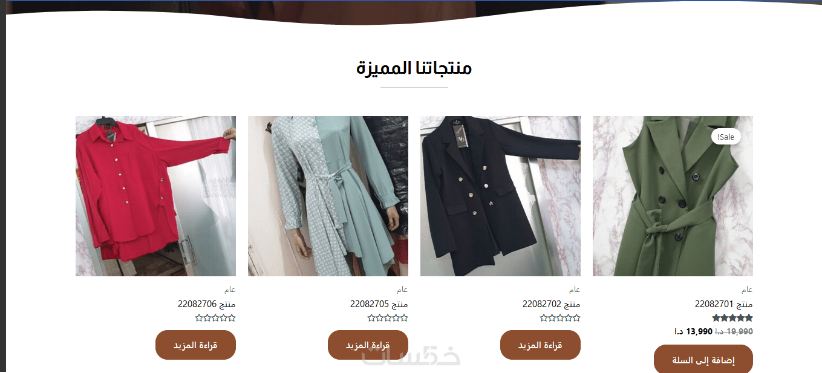The image size is (822, 373).
Task: Click the empty stars under product 22082706
Action: tap(215, 318)
